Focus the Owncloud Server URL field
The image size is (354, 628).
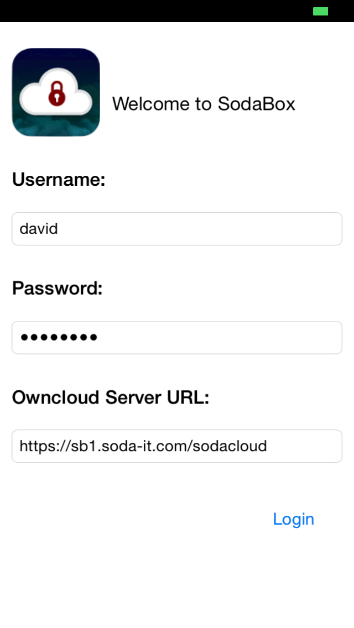pos(177,446)
